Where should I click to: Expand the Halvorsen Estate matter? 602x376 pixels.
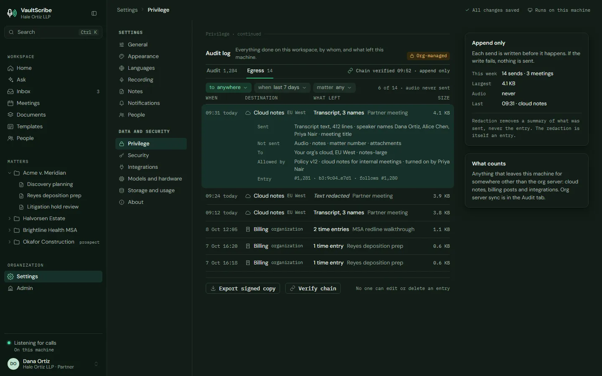[x=10, y=218]
